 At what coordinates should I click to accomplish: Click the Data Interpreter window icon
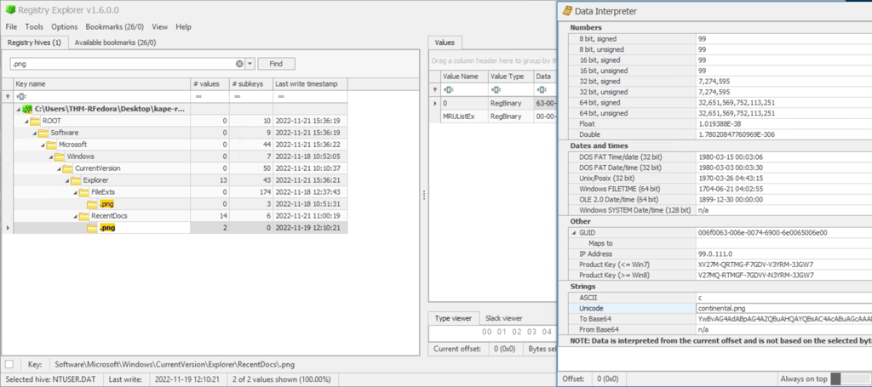point(566,10)
